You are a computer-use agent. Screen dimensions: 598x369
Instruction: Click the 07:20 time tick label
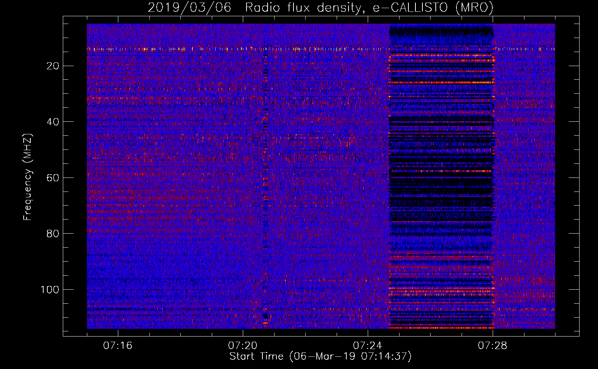pyautogui.click(x=243, y=346)
